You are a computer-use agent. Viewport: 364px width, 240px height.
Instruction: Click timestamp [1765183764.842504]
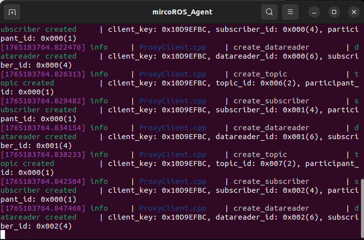click(43, 181)
